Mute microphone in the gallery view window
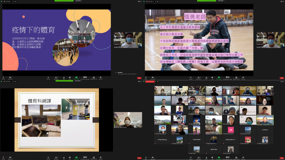This screenshot has width=285, height=160. tap(146, 158)
